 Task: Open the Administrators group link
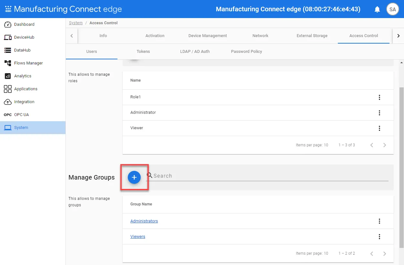coord(144,221)
